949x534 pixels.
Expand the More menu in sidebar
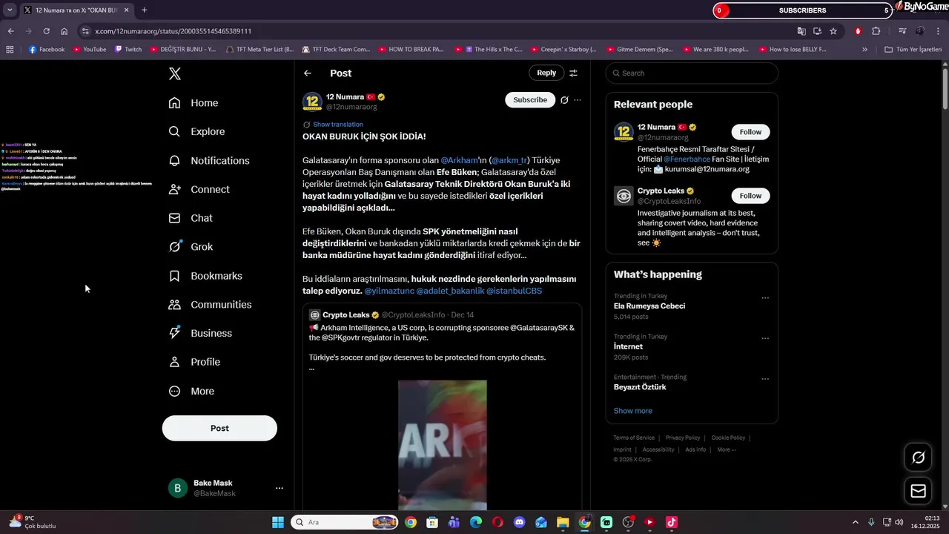(191, 391)
